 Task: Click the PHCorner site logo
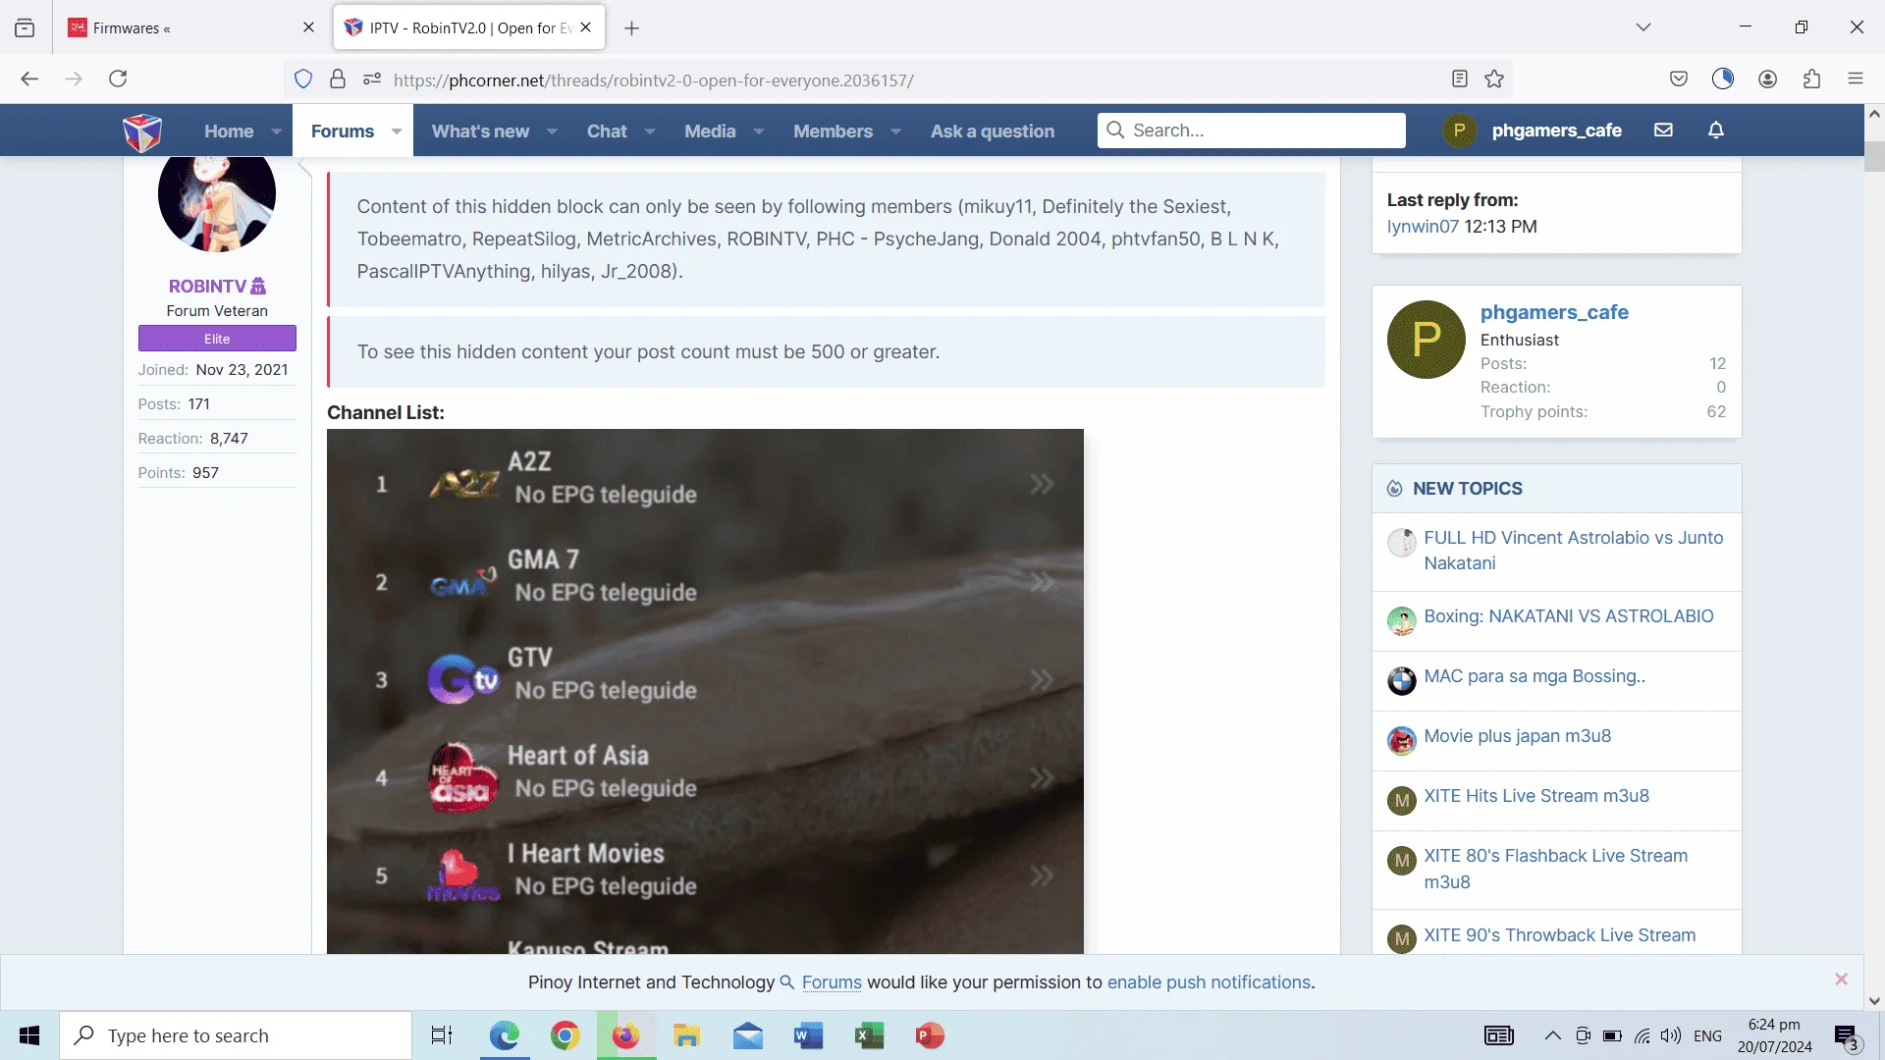[142, 131]
